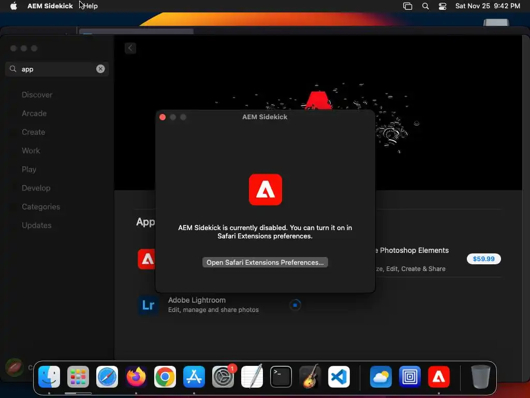Click the Adobe logo in AEM Sidekick dialog

[266, 190]
